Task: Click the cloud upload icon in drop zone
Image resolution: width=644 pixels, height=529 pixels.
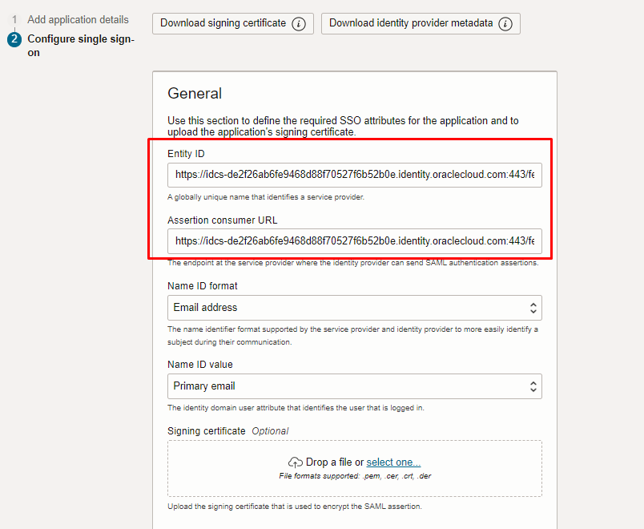Action: [296, 462]
